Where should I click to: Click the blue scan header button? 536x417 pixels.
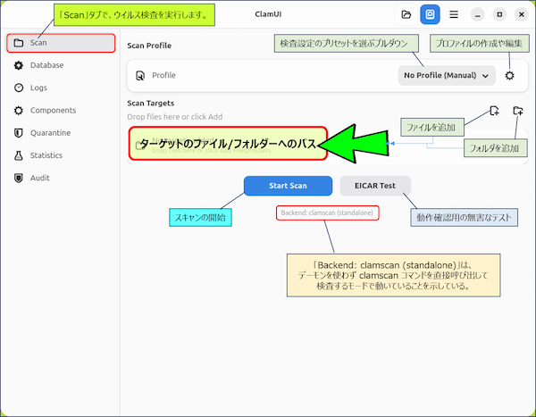[x=430, y=14]
